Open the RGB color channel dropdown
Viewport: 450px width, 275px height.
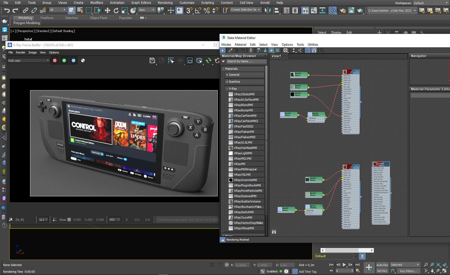(28, 61)
